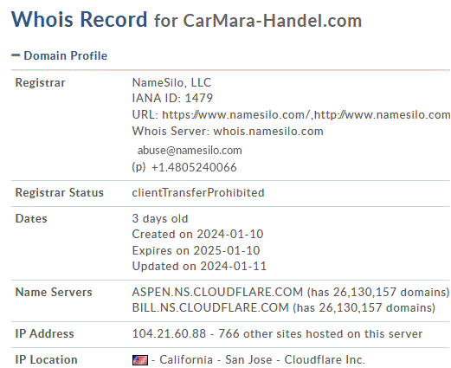Click the Whois Record heading
This screenshot has height=368, width=451.
(80, 19)
